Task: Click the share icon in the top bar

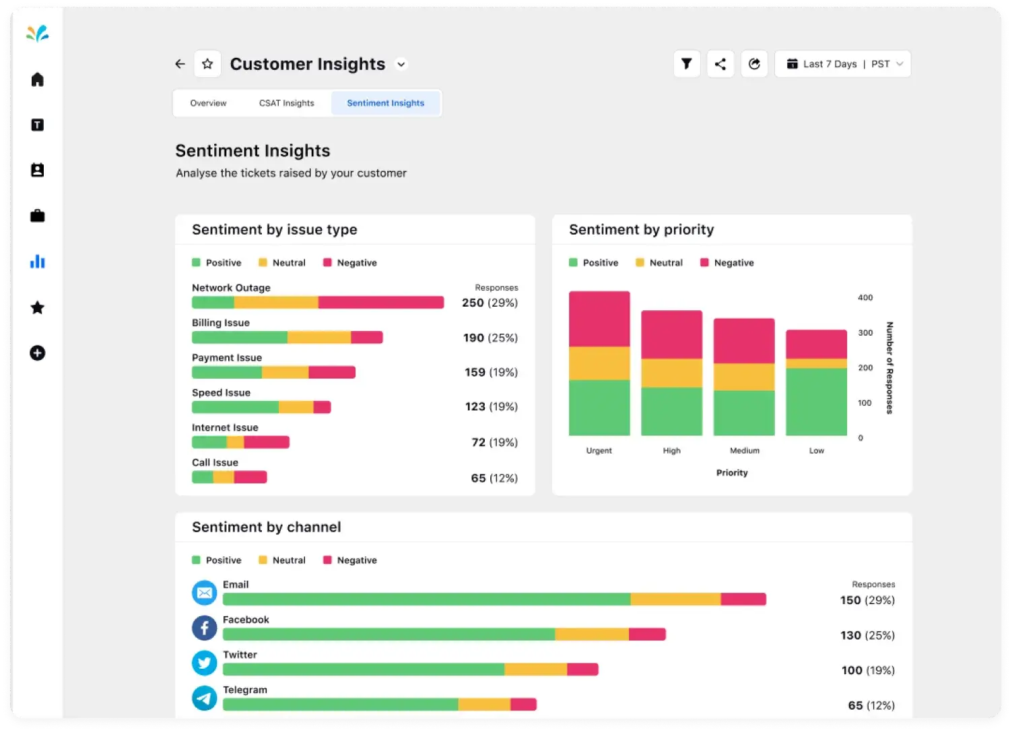Action: click(720, 63)
